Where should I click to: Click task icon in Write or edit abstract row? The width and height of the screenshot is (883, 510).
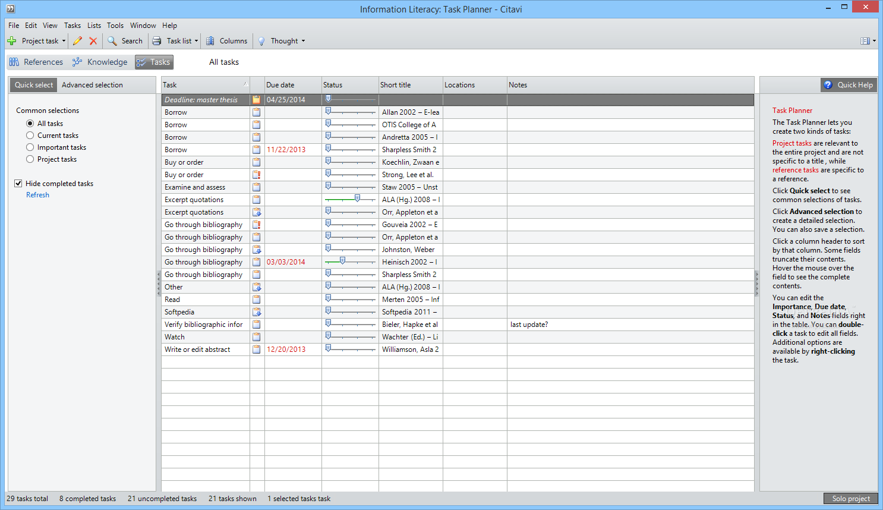pos(257,350)
